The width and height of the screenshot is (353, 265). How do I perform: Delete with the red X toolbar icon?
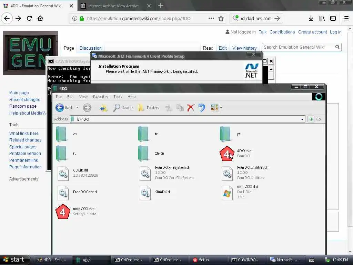tap(190, 108)
